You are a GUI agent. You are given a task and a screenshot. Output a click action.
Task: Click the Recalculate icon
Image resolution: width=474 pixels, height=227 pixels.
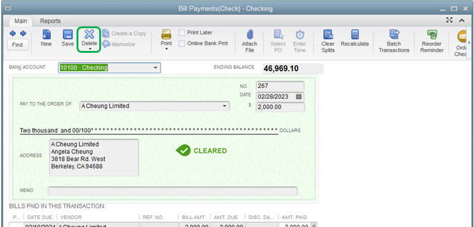coord(355,34)
